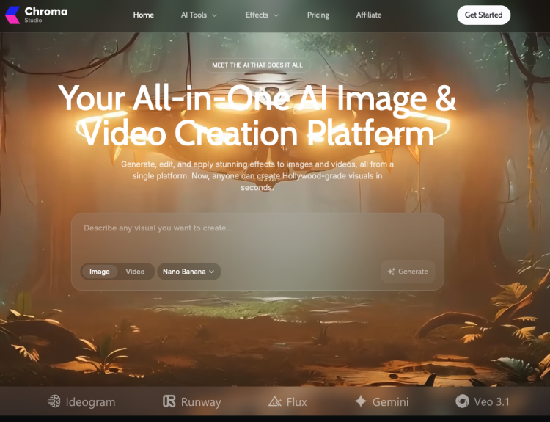Viewport: 550px width, 422px height.
Task: Expand the AI Tools menu
Action: click(199, 15)
